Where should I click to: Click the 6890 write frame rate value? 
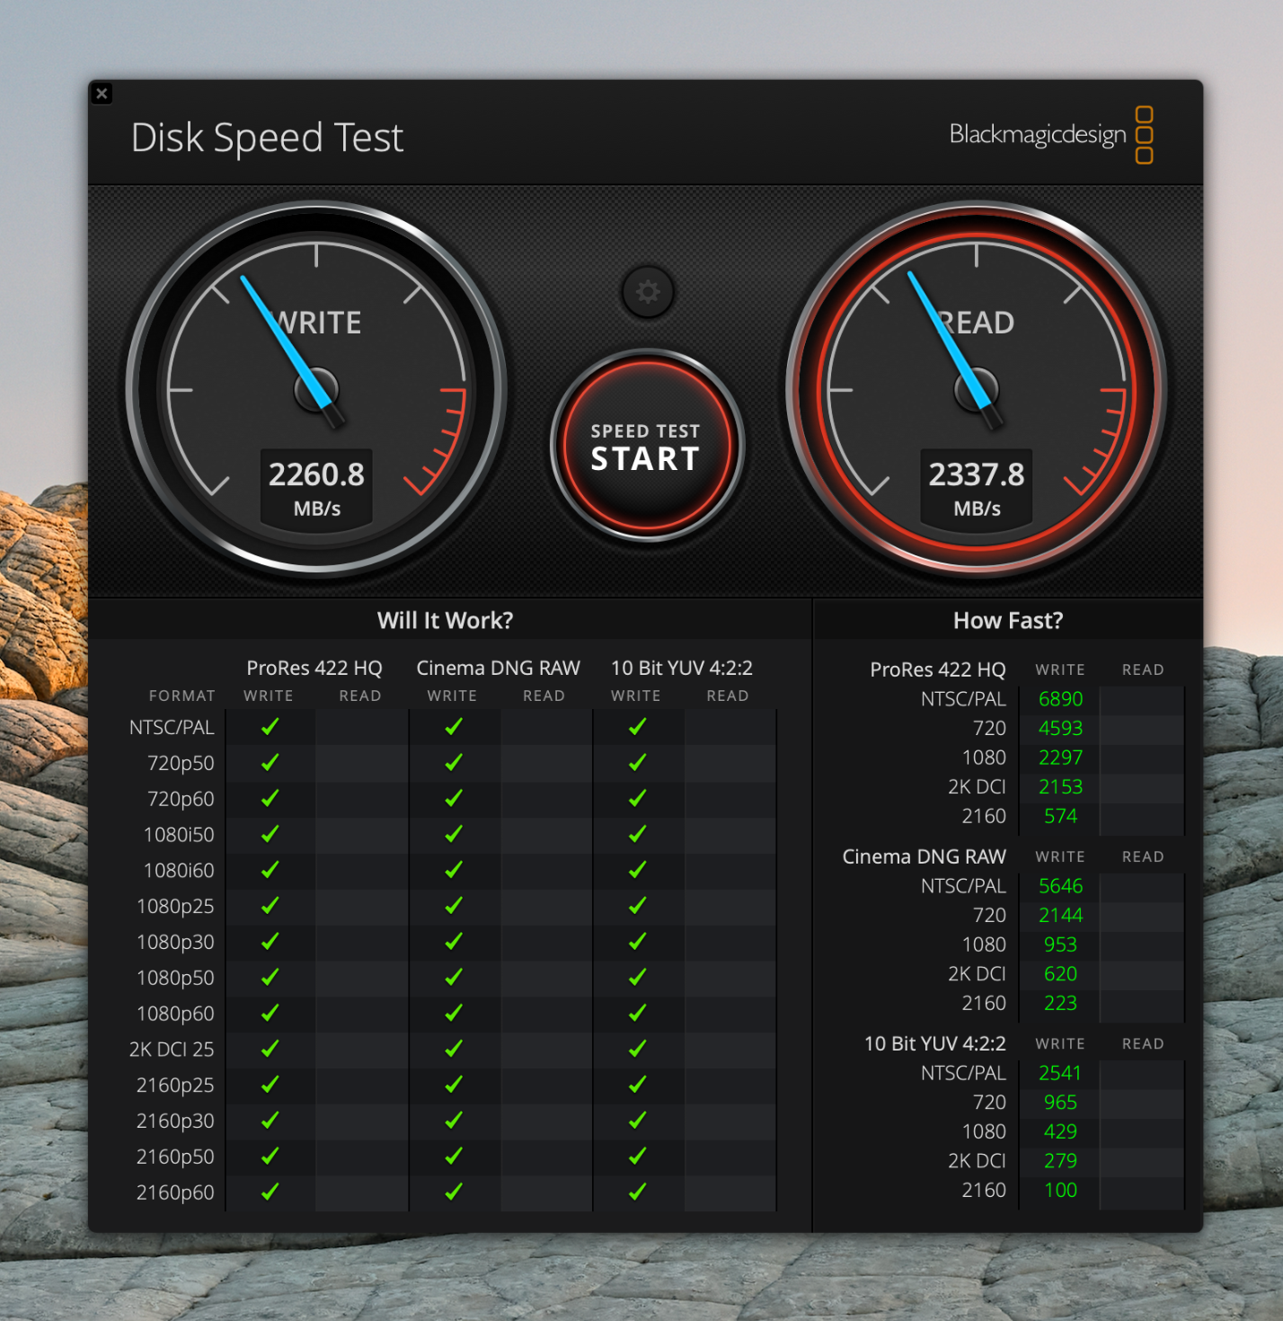pyautogui.click(x=1061, y=699)
